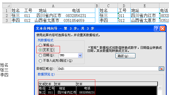Click the scroll up arrow in data preview
The width and height of the screenshot is (169, 95).
point(160,88)
